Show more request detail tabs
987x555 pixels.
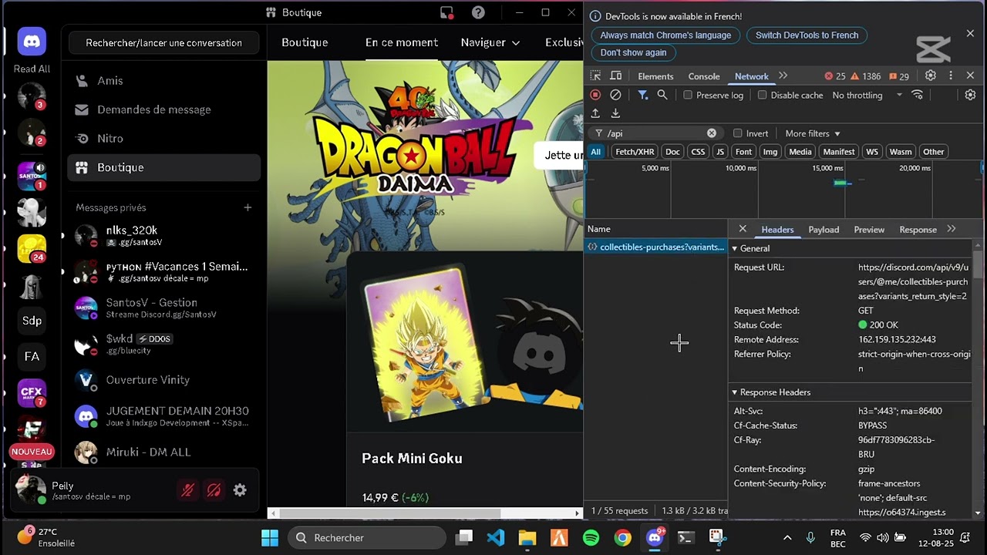952,229
